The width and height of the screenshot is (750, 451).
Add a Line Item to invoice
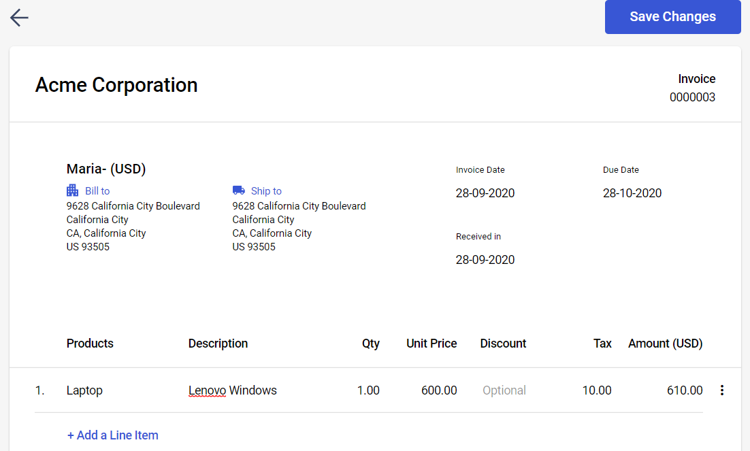tap(113, 435)
